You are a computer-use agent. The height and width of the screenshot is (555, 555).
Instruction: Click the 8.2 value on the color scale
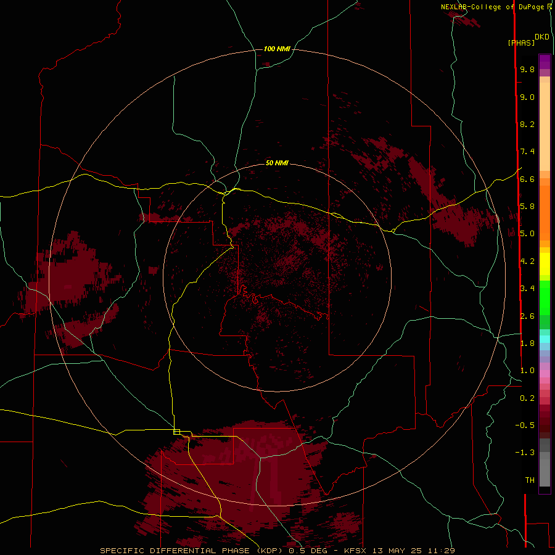click(527, 124)
